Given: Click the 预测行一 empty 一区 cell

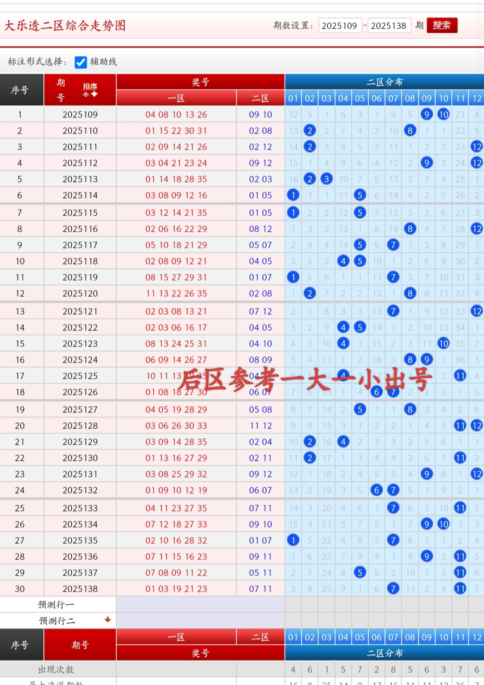Looking at the screenshot, I should click(176, 605).
